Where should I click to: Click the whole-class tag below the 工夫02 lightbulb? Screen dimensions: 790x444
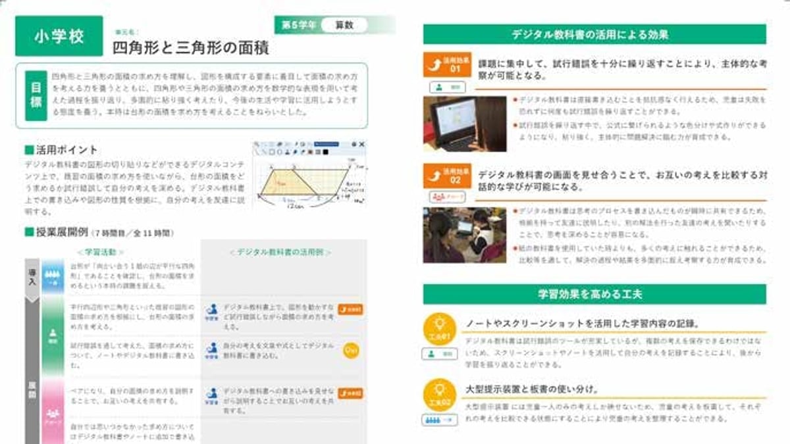pyautogui.click(x=439, y=419)
